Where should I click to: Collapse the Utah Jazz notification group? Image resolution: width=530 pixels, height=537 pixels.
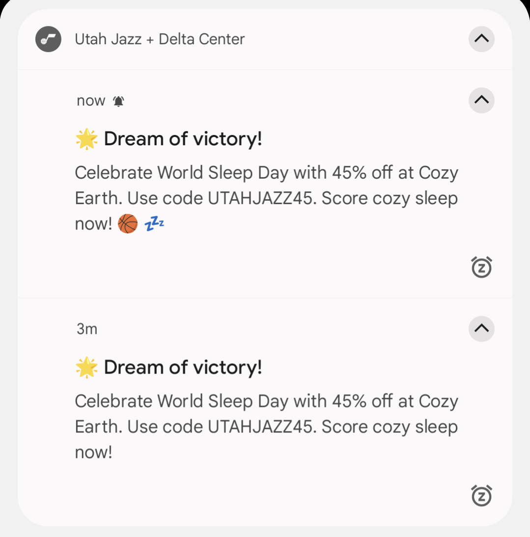pos(481,39)
